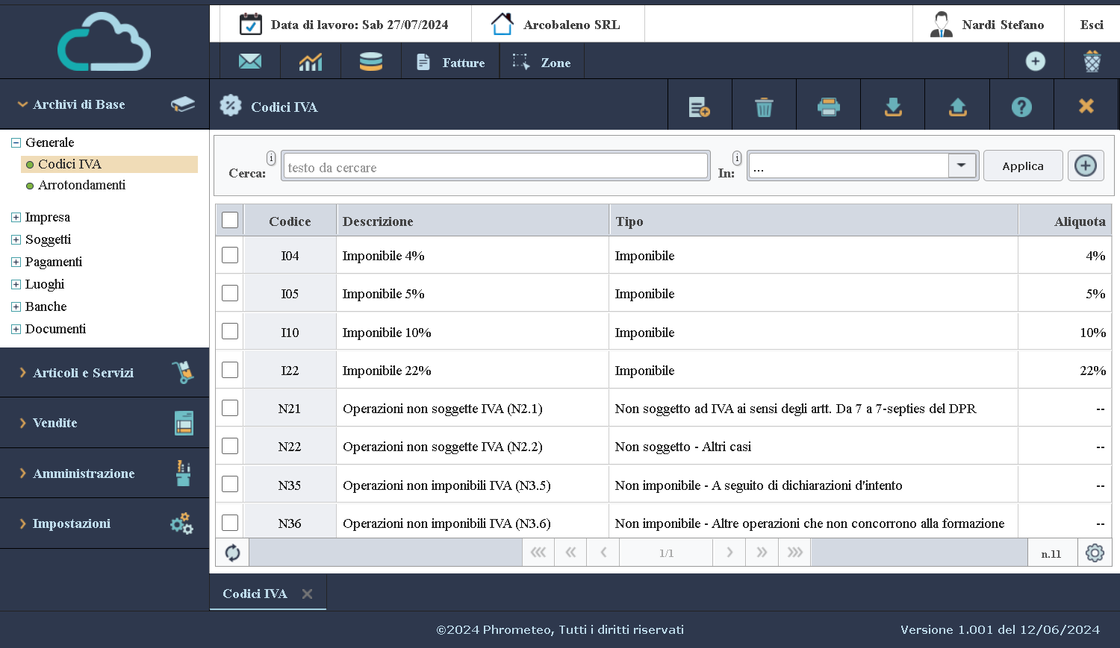
Task: Open the table settings gear near n.11
Action: coord(1095,553)
